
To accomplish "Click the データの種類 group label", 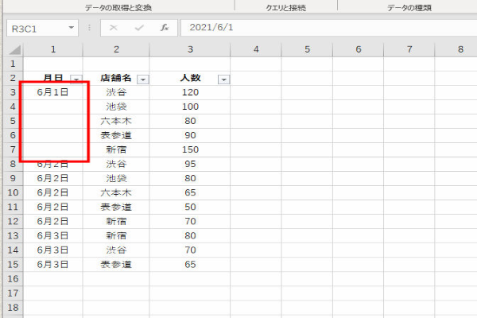I will 409,6.
